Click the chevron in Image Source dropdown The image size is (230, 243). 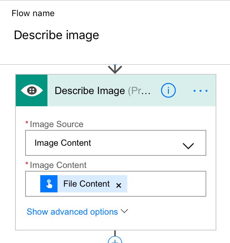pos(188,145)
